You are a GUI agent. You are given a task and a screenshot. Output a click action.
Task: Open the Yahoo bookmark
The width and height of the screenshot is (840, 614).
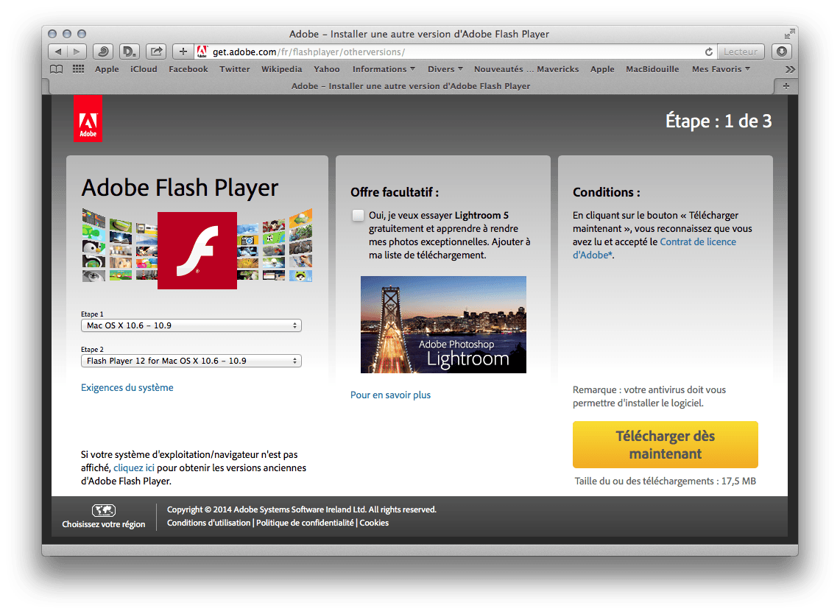[327, 69]
